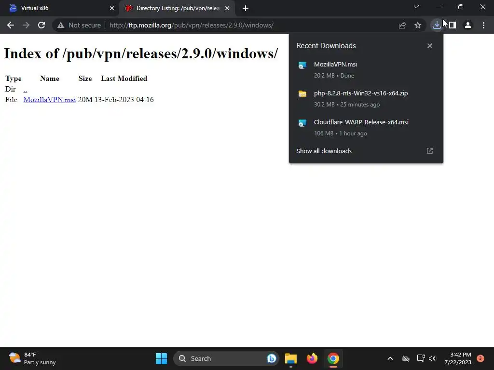
Task: Click the address bar URL field
Action: coord(191,25)
